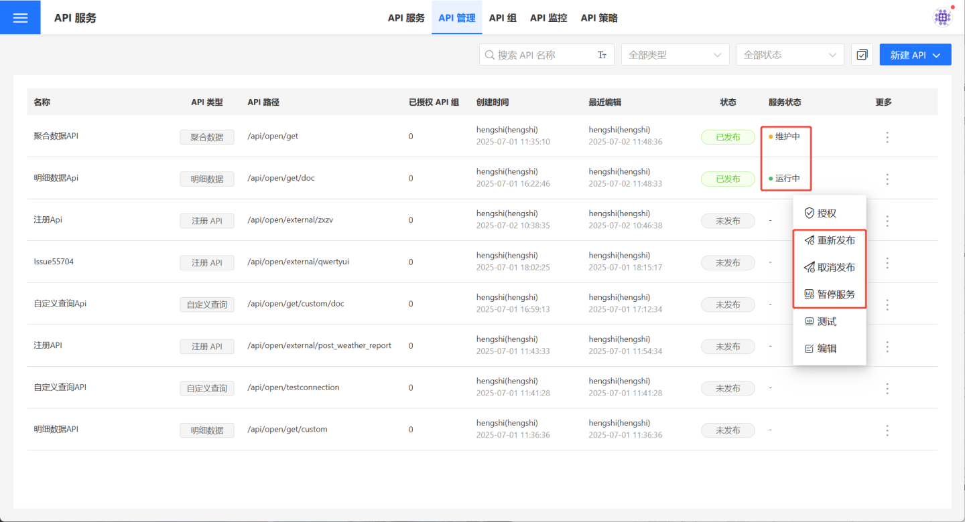
Task: Select 授权 from the context menu
Action: [826, 213]
